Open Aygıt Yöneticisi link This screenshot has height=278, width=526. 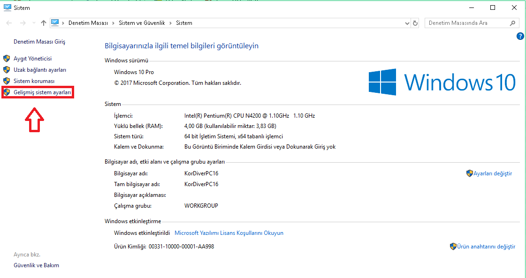pyautogui.click(x=32, y=59)
